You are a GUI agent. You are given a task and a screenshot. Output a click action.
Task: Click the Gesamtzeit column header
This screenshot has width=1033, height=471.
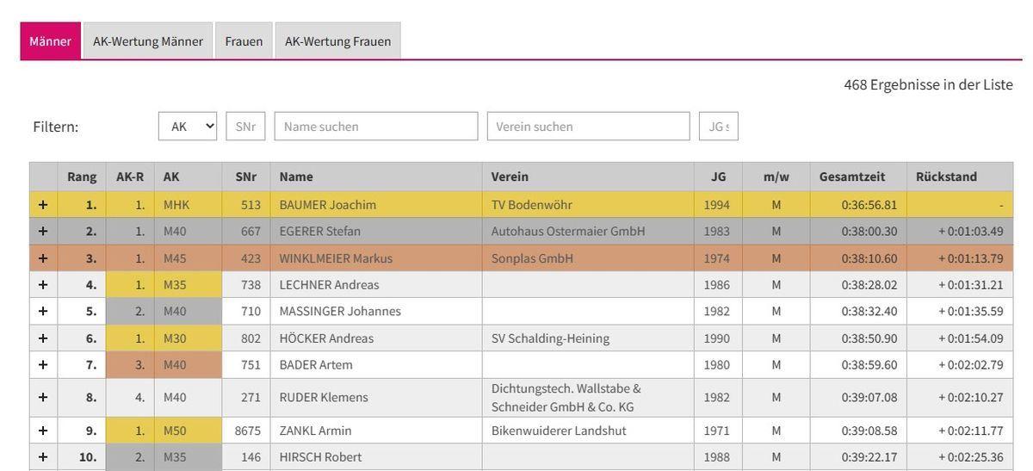tap(851, 177)
